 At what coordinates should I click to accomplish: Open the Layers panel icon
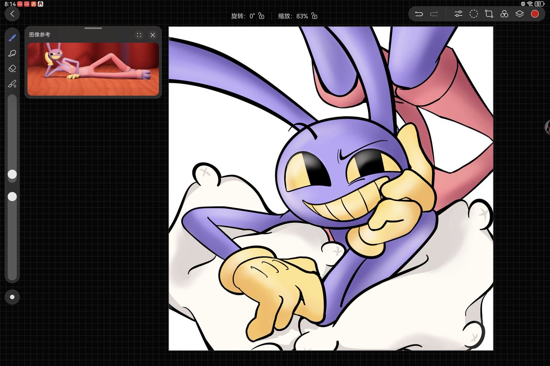click(519, 14)
